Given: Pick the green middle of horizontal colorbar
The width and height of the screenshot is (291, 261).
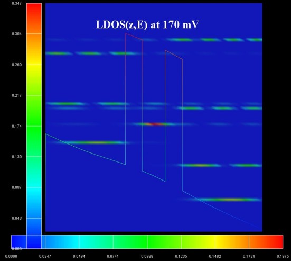Looking at the screenshot, I should click(147, 241).
